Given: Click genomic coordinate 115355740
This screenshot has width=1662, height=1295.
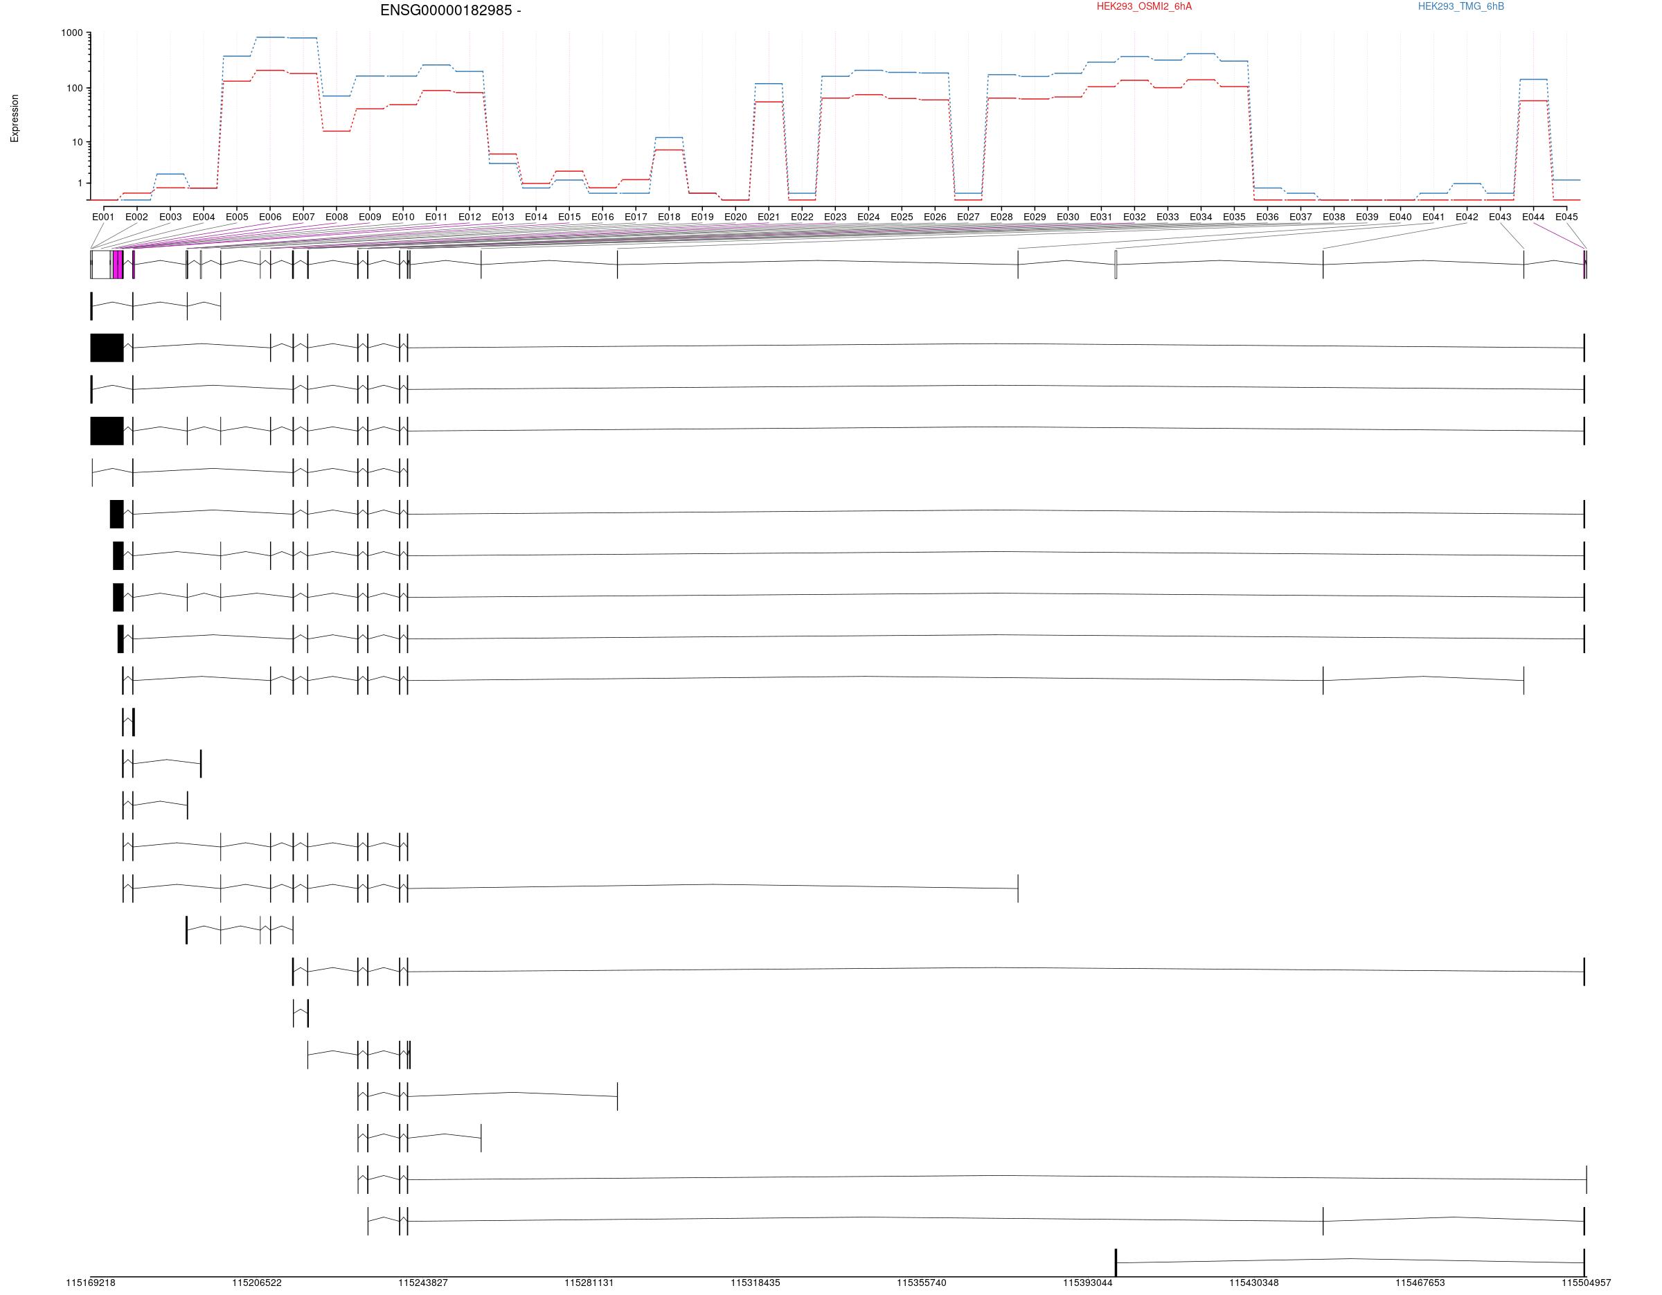Looking at the screenshot, I should [x=922, y=1283].
